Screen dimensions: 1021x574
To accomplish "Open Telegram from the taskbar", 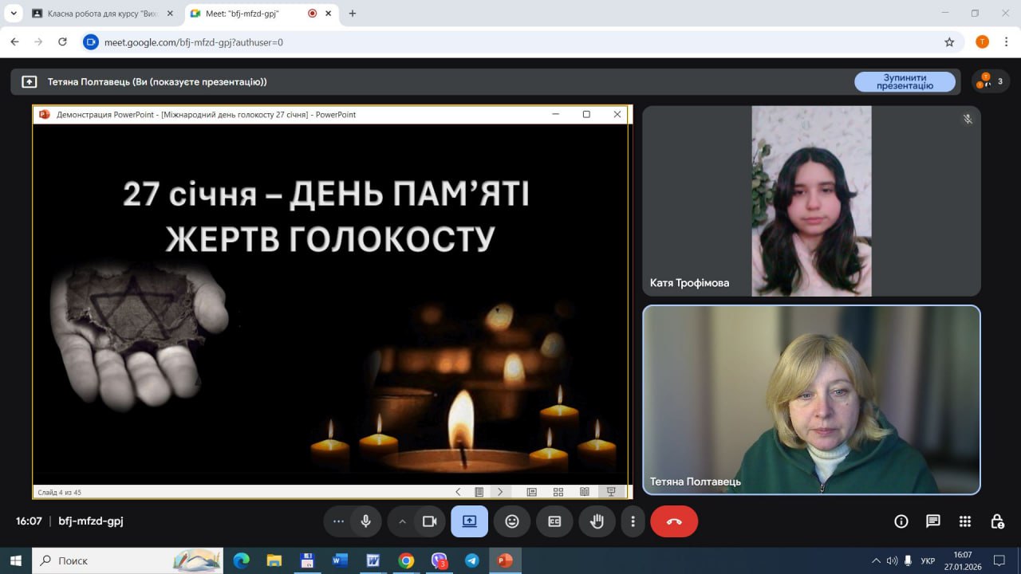I will (x=471, y=560).
